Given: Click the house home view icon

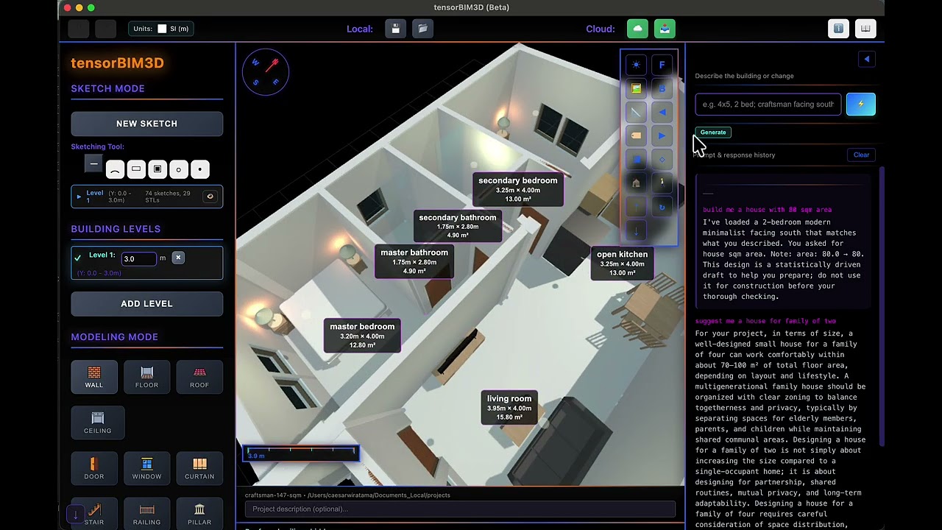Looking at the screenshot, I should tap(637, 183).
